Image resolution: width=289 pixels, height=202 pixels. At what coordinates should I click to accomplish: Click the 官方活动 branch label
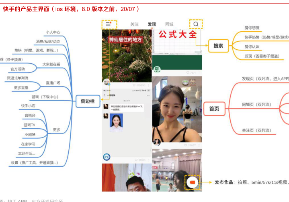tap(18, 69)
